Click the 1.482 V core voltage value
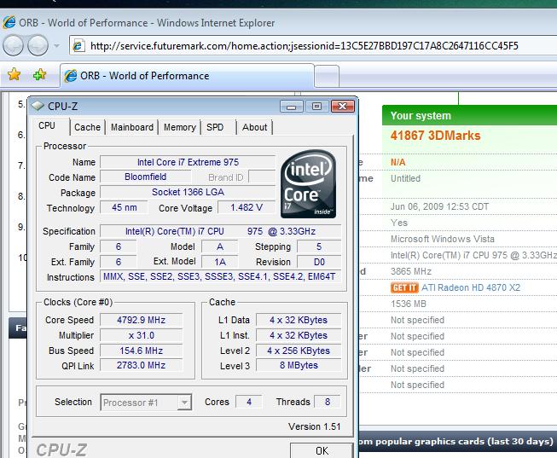Viewport: 557px width, 458px height. pos(247,207)
